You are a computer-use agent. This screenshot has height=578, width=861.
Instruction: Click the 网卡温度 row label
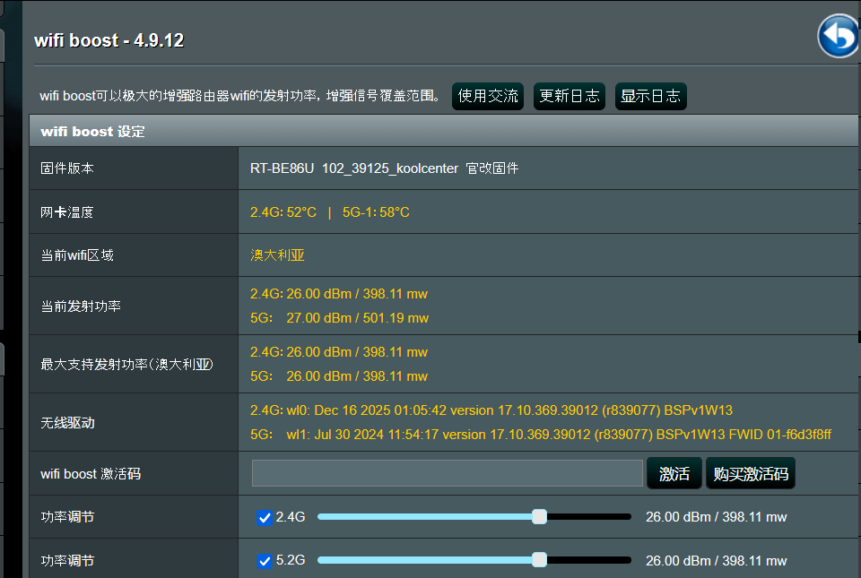pos(67,212)
